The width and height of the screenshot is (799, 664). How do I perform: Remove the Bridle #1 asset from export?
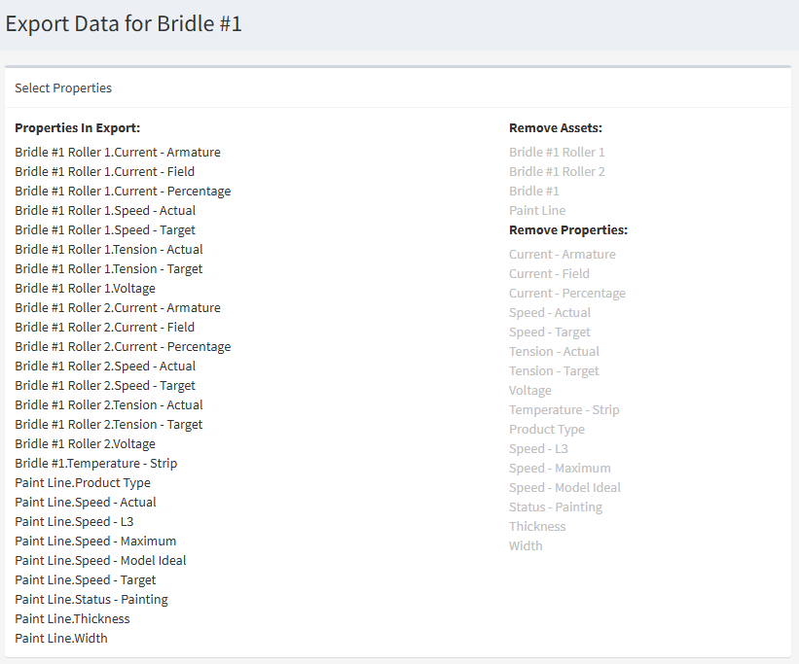coord(533,191)
